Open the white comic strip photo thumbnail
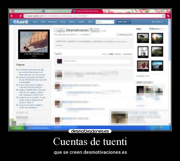The image size is (180, 161). coord(143,52)
